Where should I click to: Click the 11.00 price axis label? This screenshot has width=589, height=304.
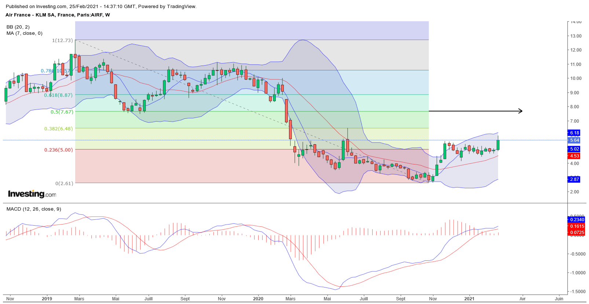pyautogui.click(x=575, y=64)
